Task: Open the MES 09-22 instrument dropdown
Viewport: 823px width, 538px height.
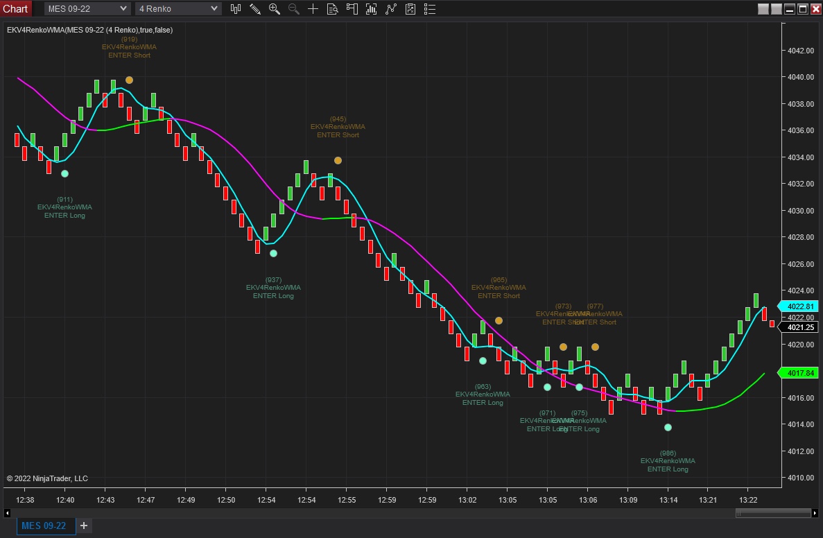Action: [87, 9]
